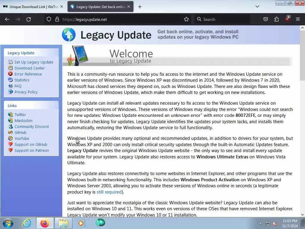Open Support on Patreon
The image size is (305, 229).
point(32,151)
